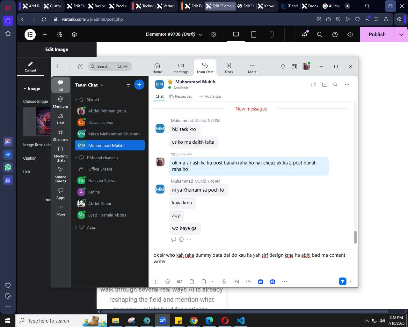The image size is (408, 327).
Task: Open emoji picker in composer
Action: 168,282
